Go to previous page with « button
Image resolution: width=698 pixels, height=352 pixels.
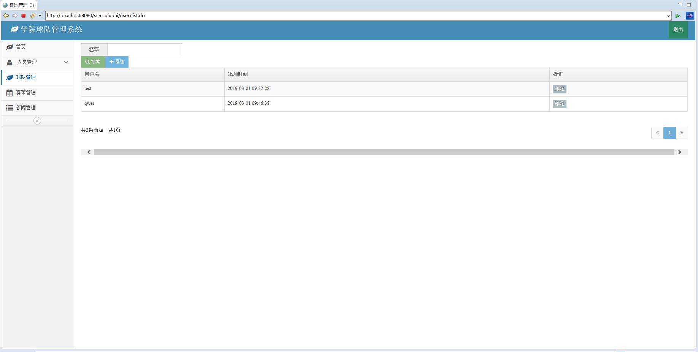[657, 133]
